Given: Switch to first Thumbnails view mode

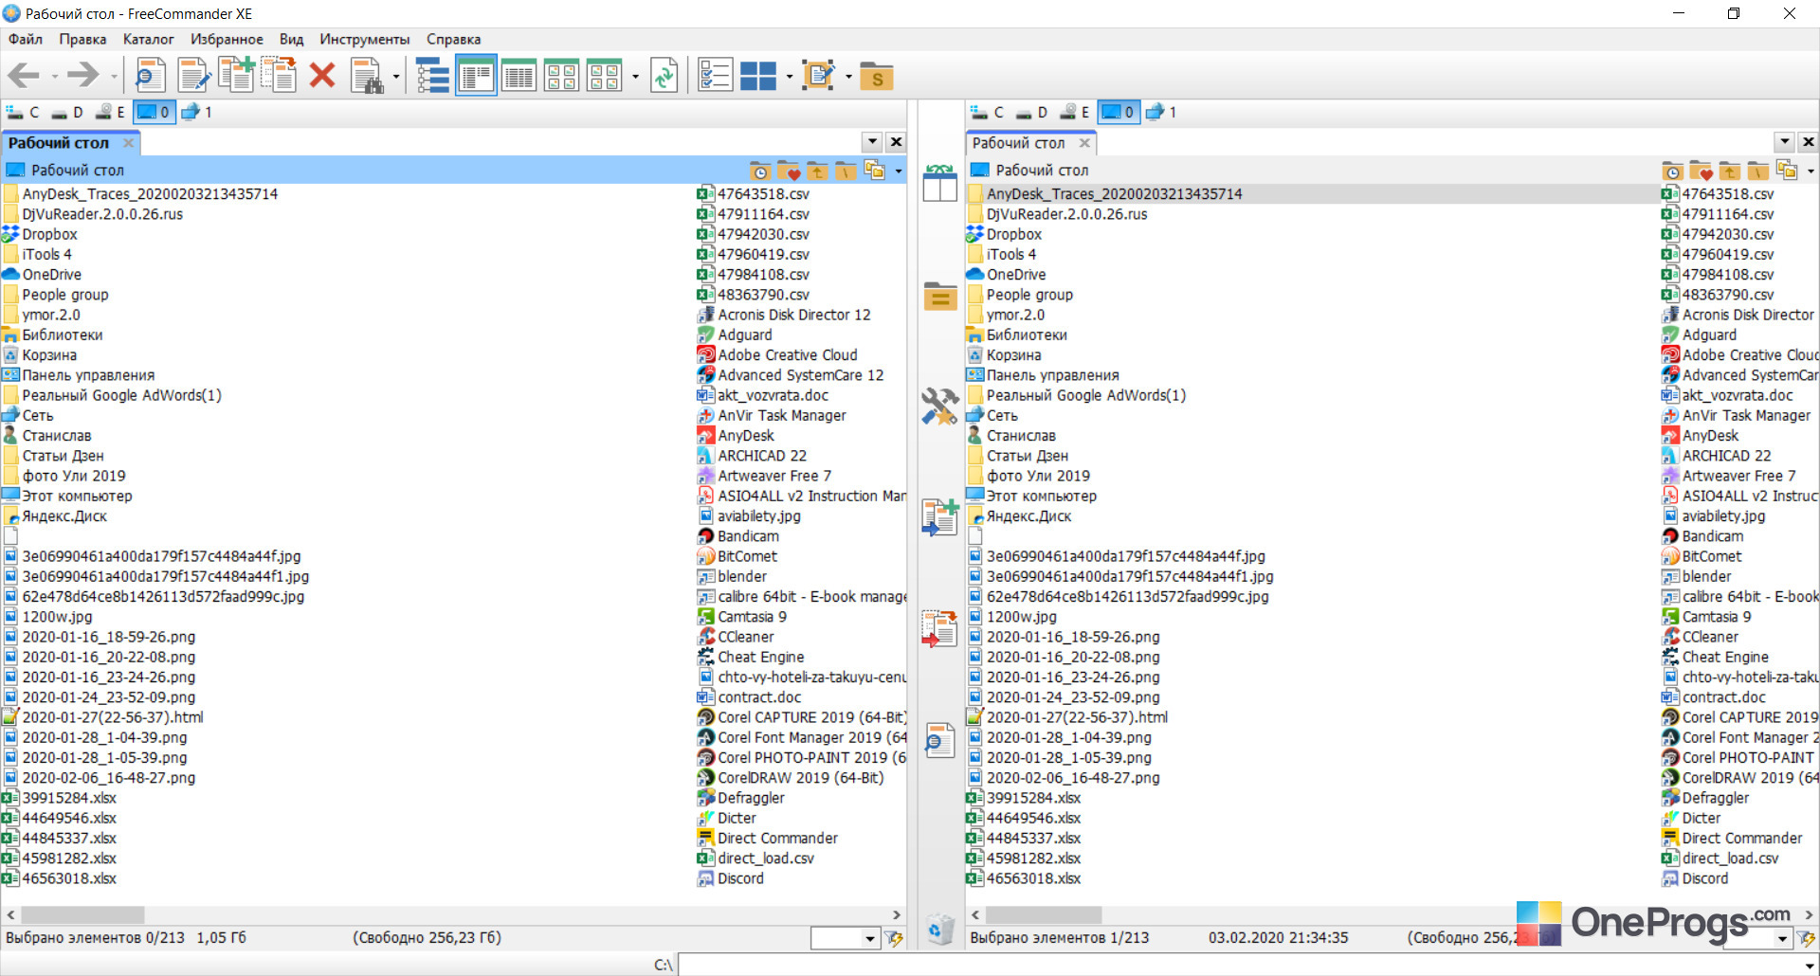Looking at the screenshot, I should [561, 76].
